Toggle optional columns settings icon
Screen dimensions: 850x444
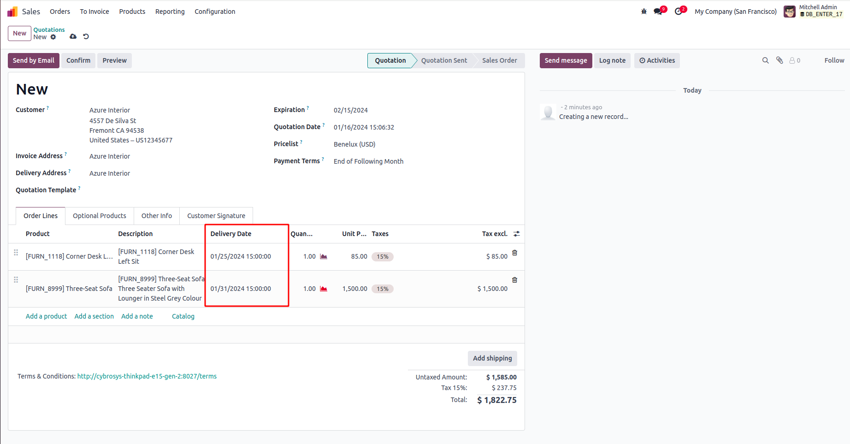point(517,234)
